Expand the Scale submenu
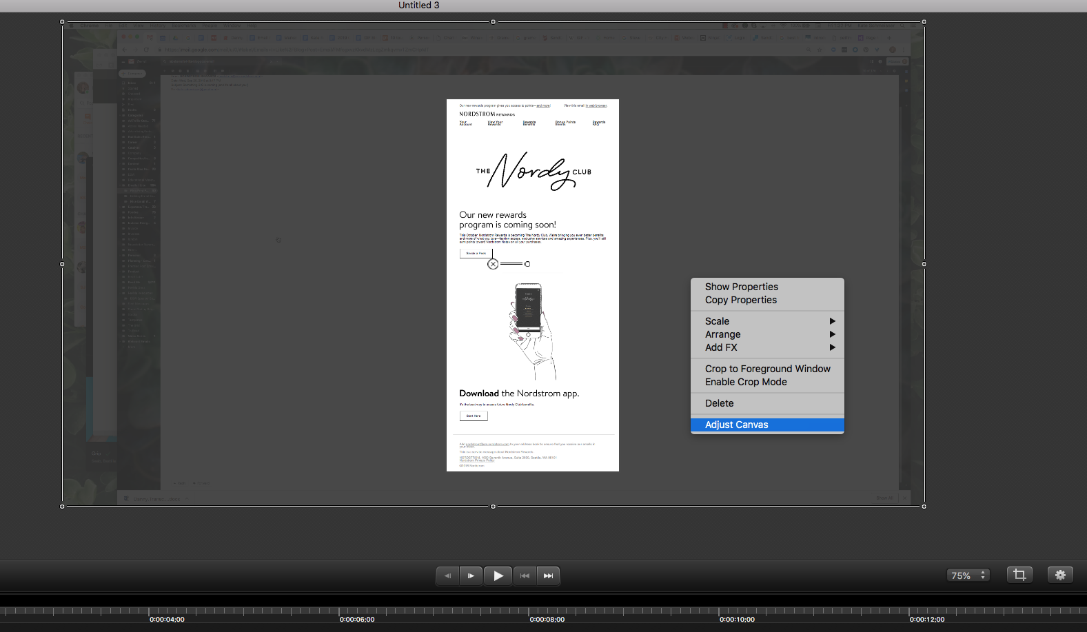The width and height of the screenshot is (1087, 632). pyautogui.click(x=767, y=321)
